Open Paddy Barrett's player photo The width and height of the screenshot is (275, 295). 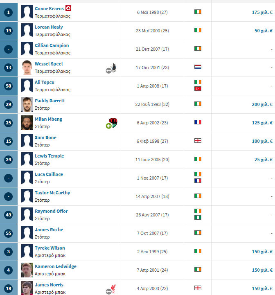coord(27,104)
